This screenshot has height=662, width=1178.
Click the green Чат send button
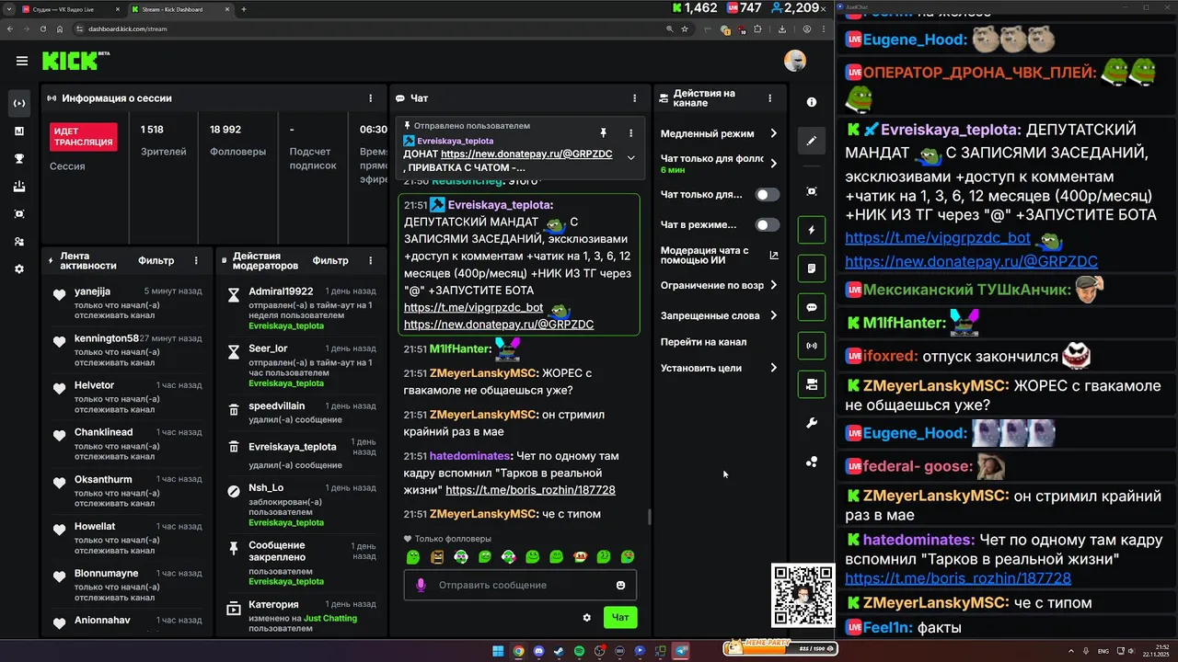coord(620,618)
